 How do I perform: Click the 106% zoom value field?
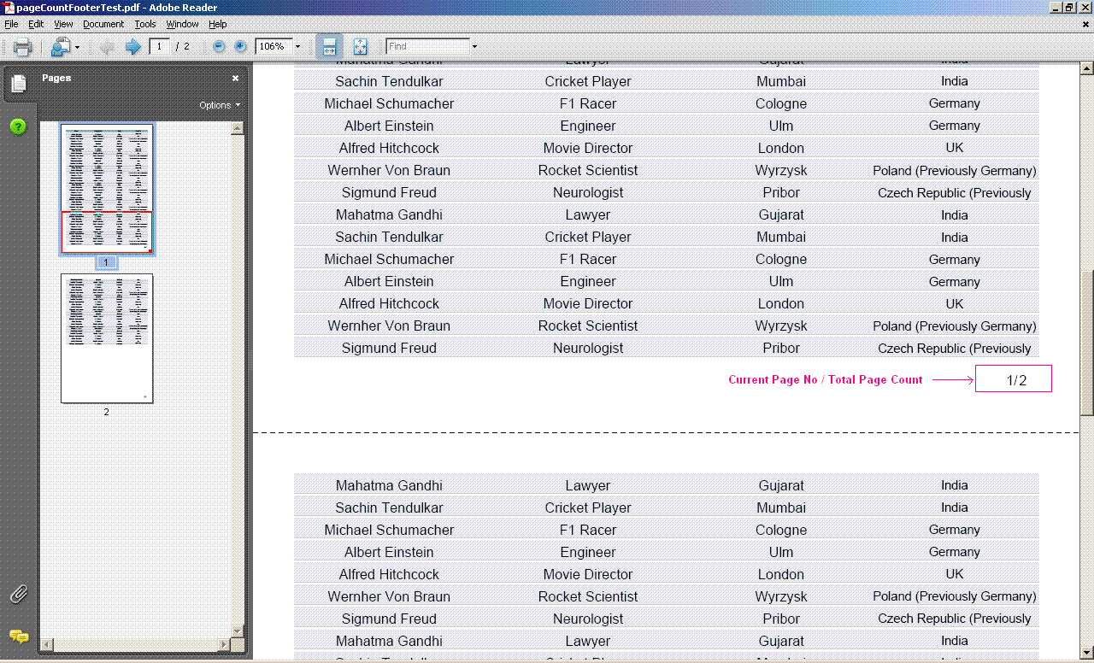273,46
